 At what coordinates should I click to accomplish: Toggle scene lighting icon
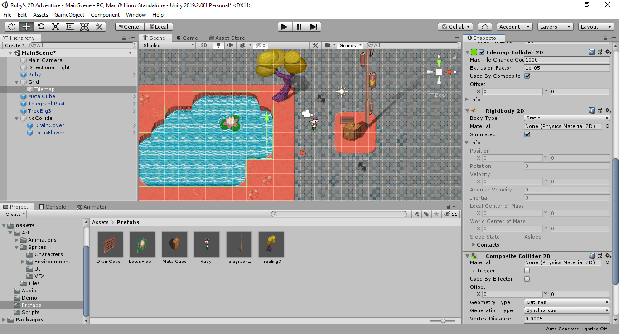coord(219,45)
